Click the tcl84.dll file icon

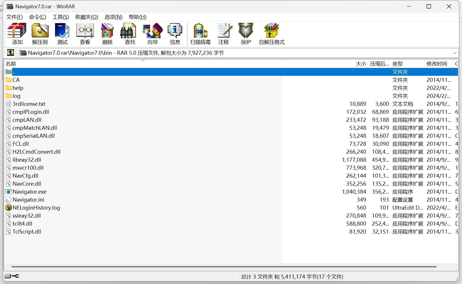tap(9, 224)
